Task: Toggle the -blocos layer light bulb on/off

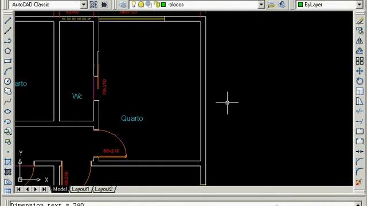Action: tap(134, 5)
